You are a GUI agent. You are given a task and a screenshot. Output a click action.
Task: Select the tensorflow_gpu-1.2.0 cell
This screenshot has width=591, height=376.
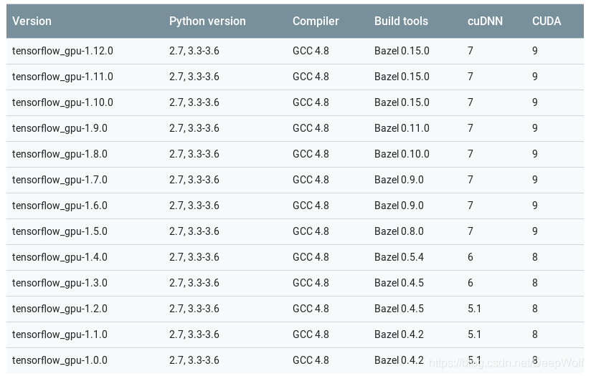[x=60, y=309]
